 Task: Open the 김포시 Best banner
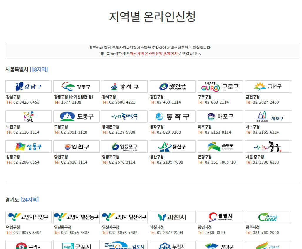coord(124,246)
